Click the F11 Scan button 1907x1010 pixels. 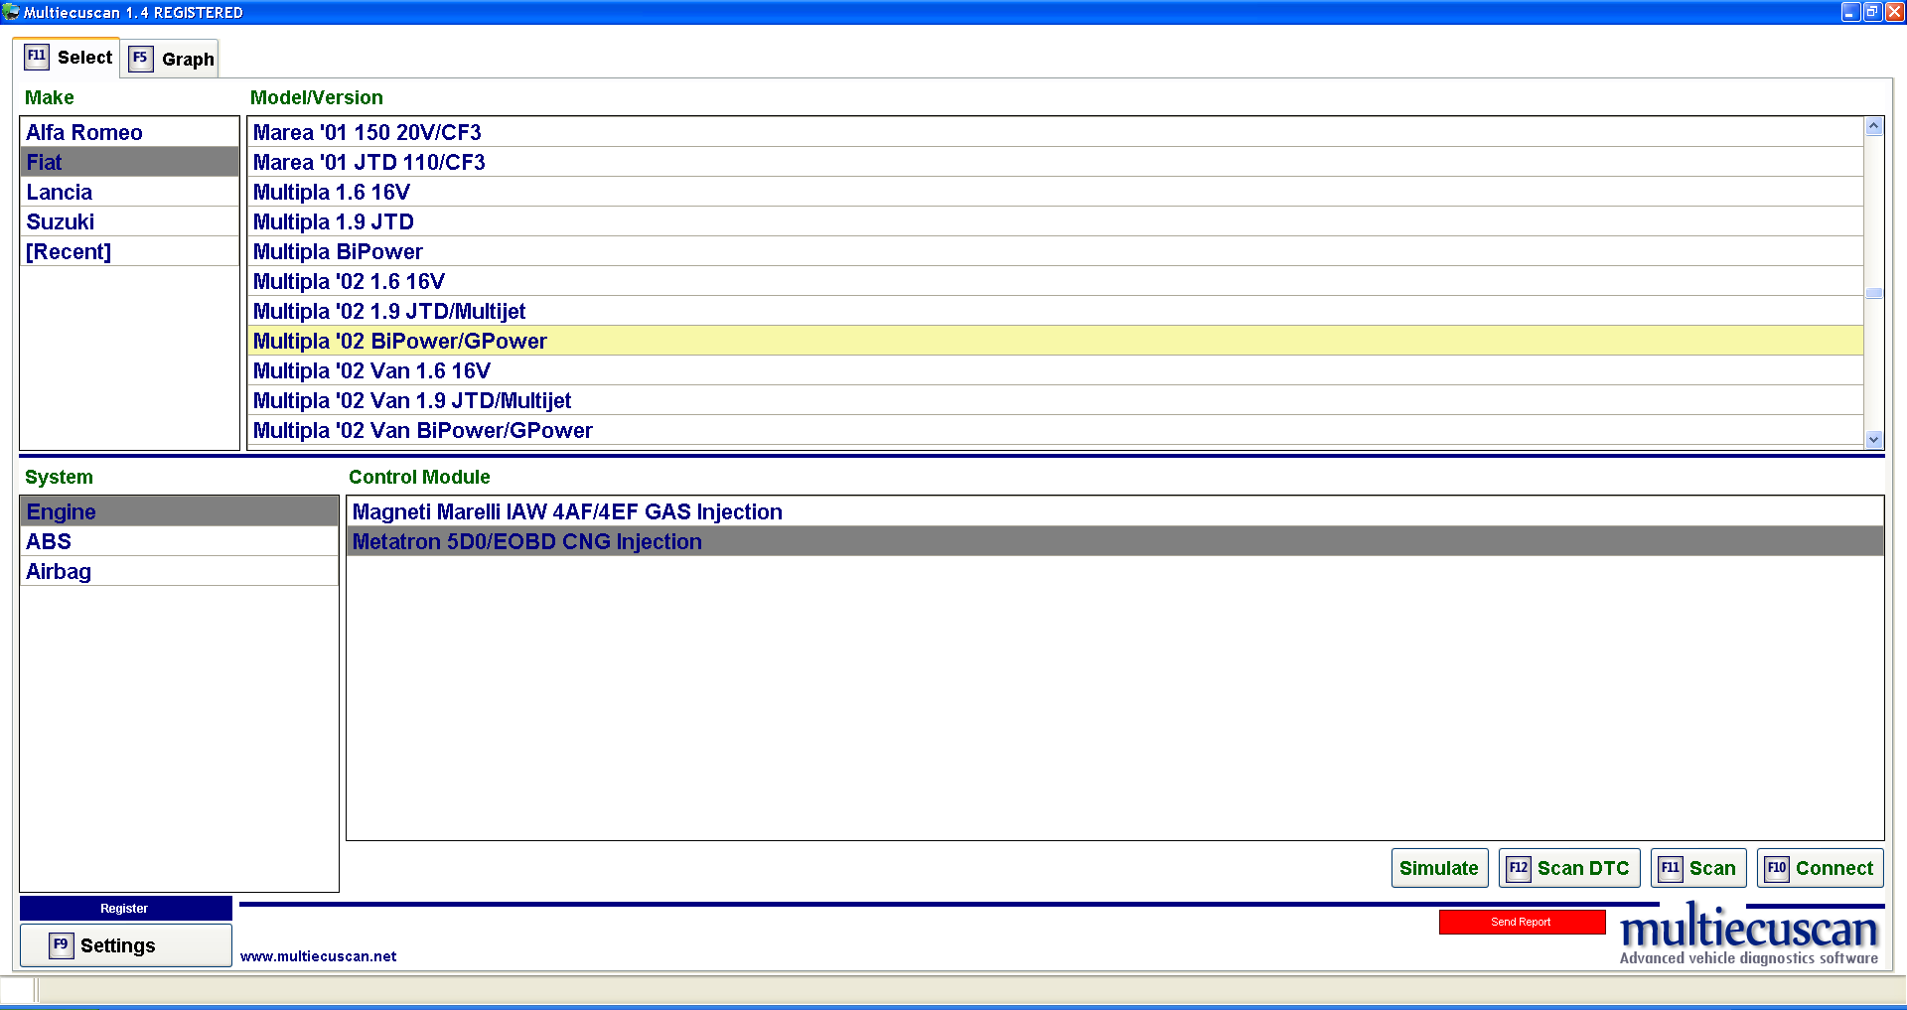[1698, 868]
